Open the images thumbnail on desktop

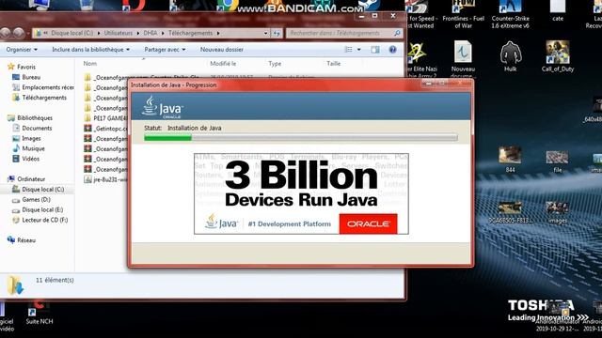[558, 212]
